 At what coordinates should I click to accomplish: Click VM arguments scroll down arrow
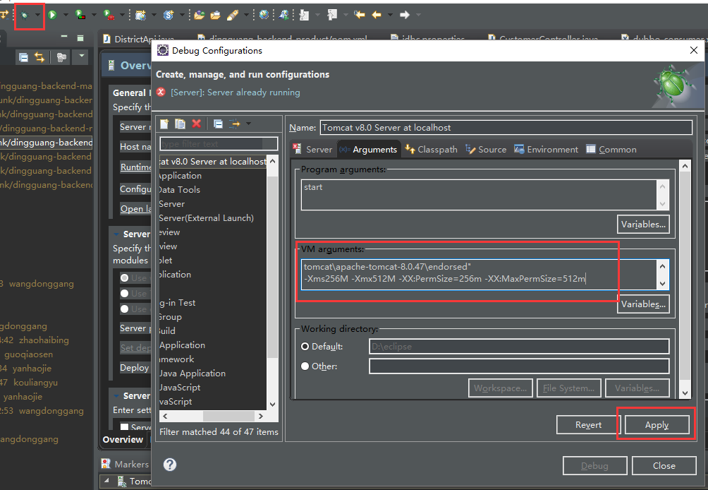click(x=662, y=284)
